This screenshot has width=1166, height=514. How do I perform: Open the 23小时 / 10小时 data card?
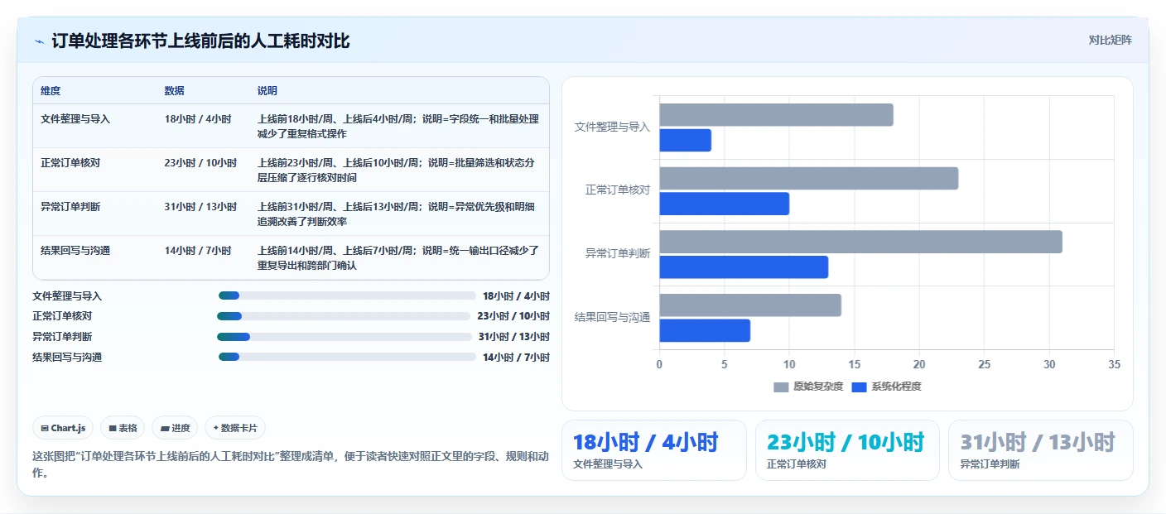click(847, 450)
